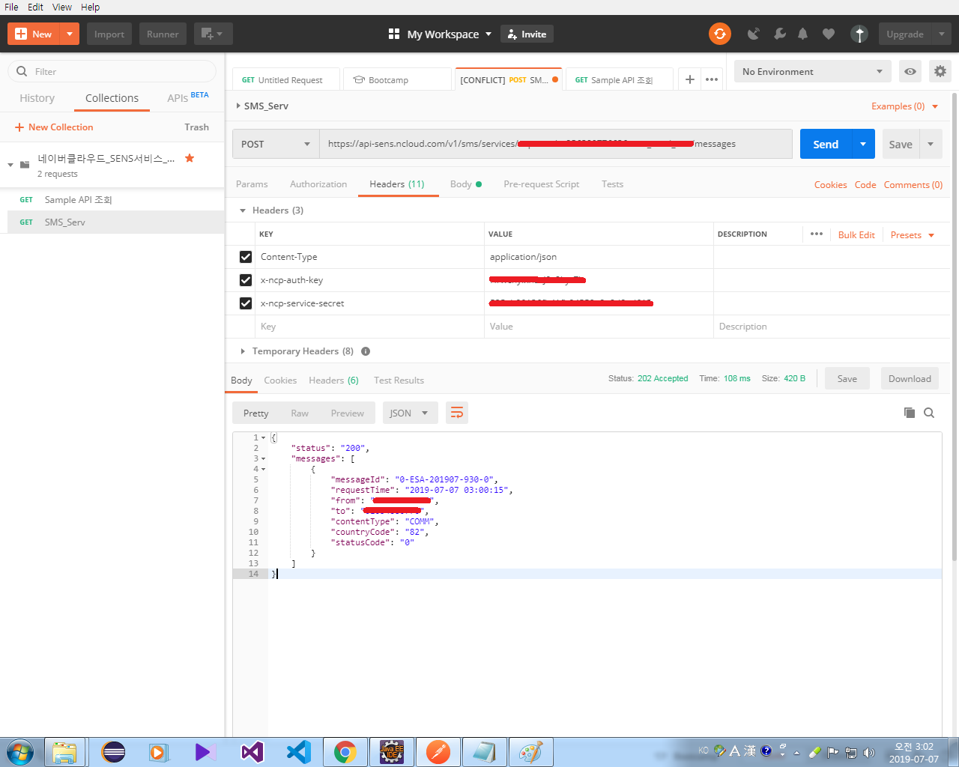Image resolution: width=959 pixels, height=767 pixels.
Task: Open headers column options three dots
Action: click(817, 234)
